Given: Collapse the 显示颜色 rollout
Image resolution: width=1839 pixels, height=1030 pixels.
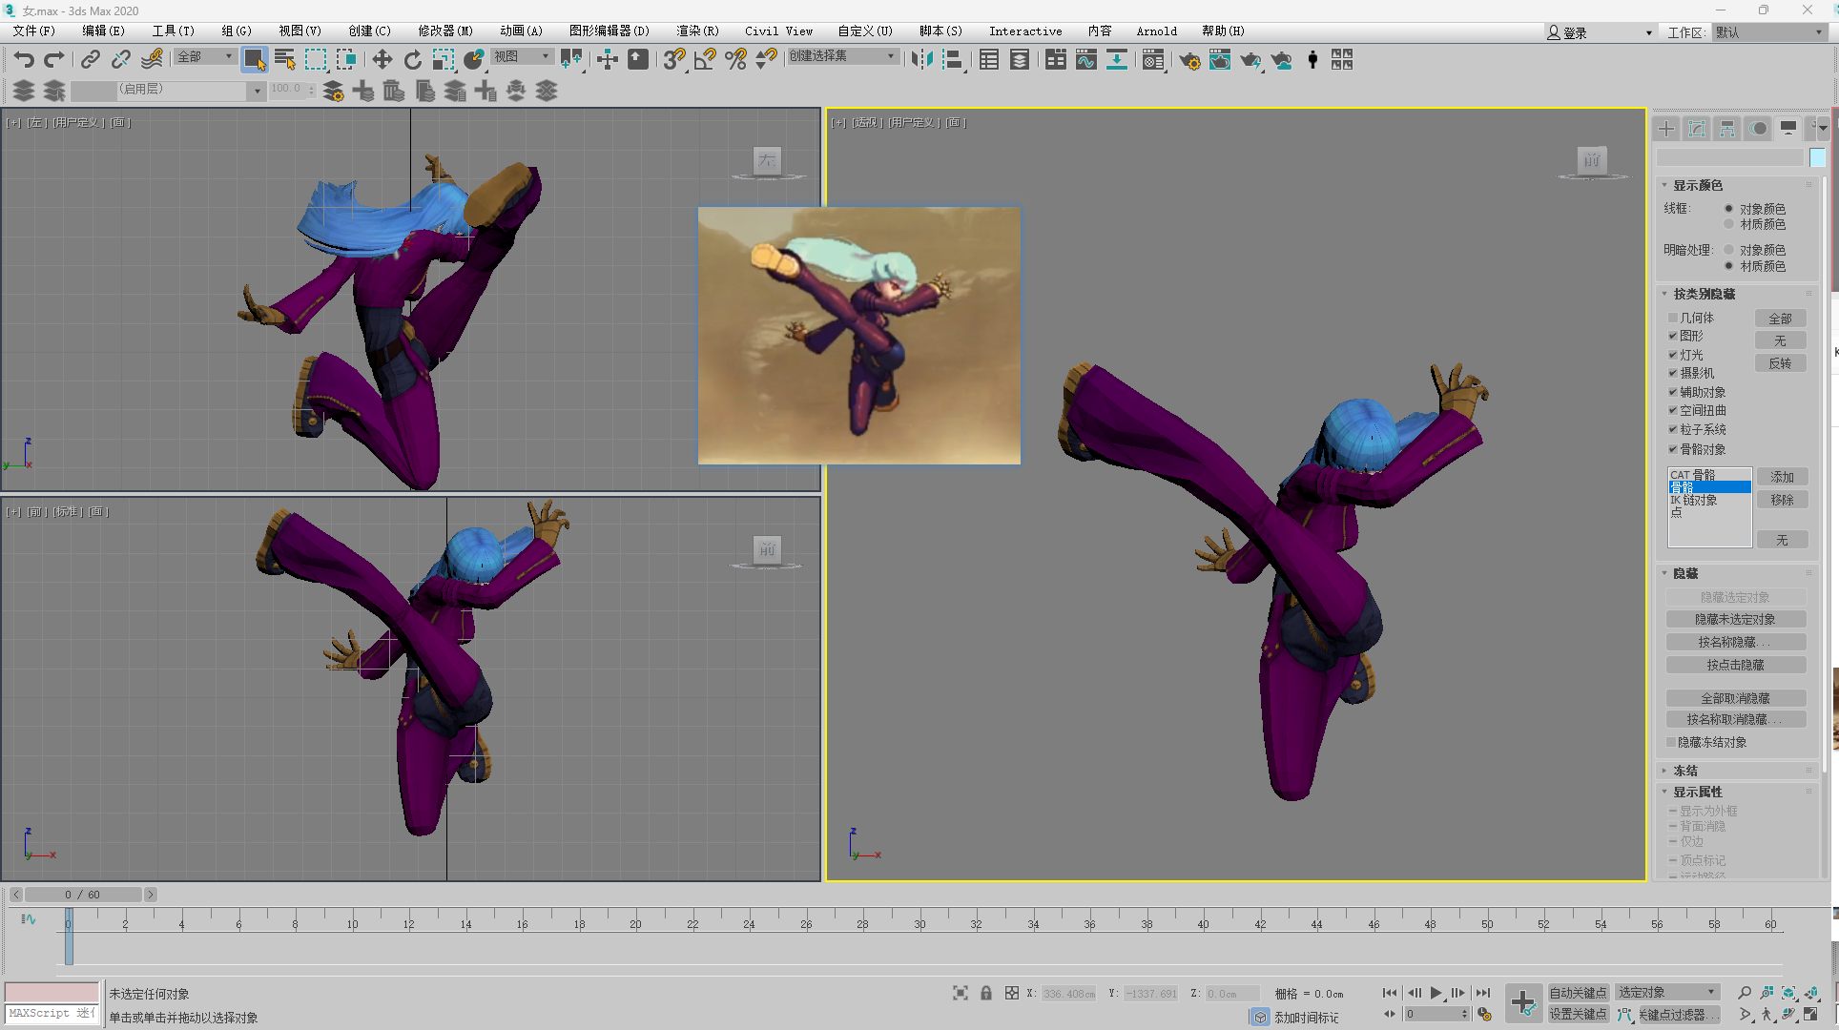Looking at the screenshot, I should click(x=1664, y=185).
